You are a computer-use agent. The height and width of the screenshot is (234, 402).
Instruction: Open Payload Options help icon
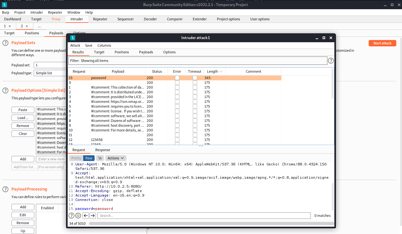[x=5, y=90]
